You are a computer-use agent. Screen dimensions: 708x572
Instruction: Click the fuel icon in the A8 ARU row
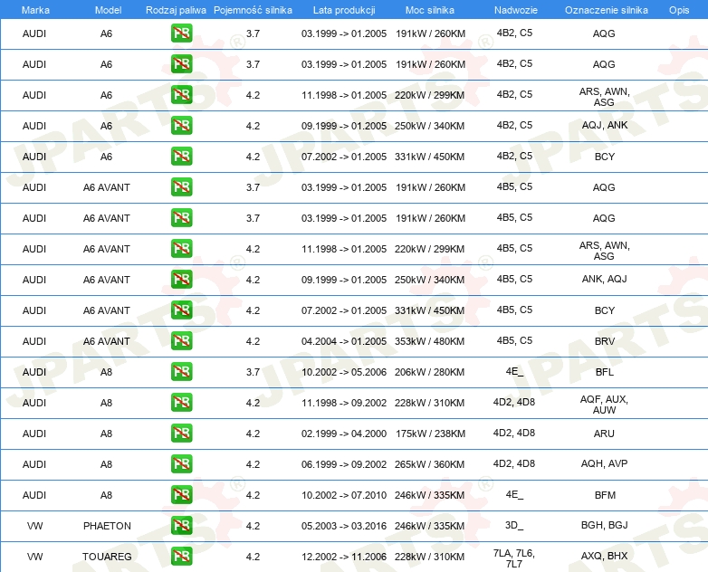(181, 433)
